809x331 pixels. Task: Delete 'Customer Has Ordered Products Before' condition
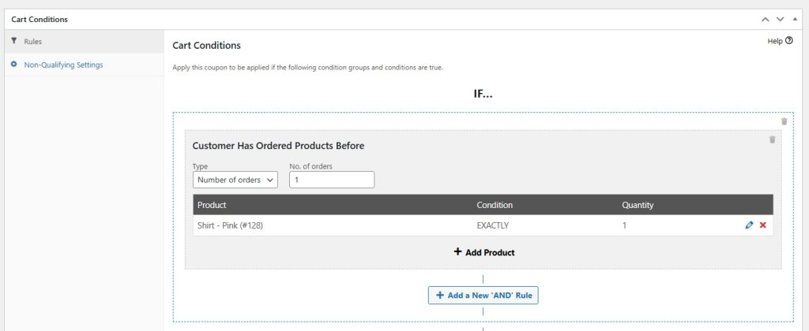pyautogui.click(x=773, y=139)
